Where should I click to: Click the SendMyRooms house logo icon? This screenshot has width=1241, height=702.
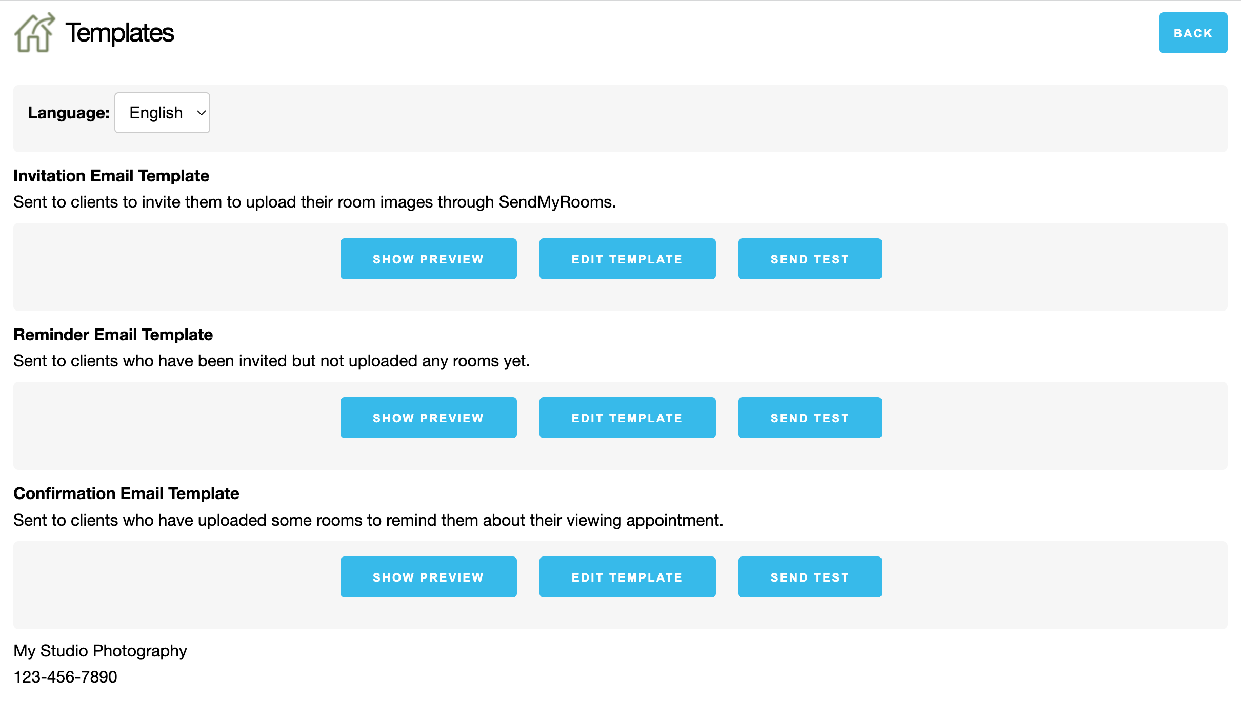(34, 33)
